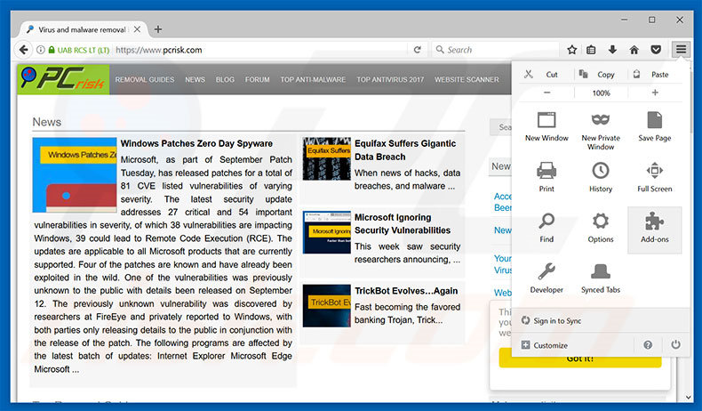Click the Windows Patches article thumbnail

click(x=75, y=174)
